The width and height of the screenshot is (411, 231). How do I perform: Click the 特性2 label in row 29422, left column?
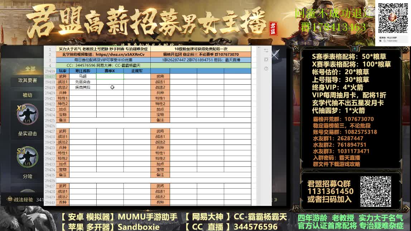pyautogui.click(x=63, y=104)
